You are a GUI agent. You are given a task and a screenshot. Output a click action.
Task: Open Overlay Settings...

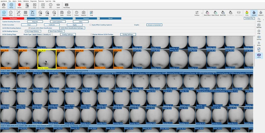(68, 34)
